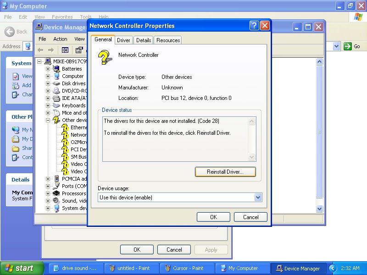This screenshot has width=367, height=275.
Task: Click down arrow of Device status scrollbar
Action: tap(251, 157)
